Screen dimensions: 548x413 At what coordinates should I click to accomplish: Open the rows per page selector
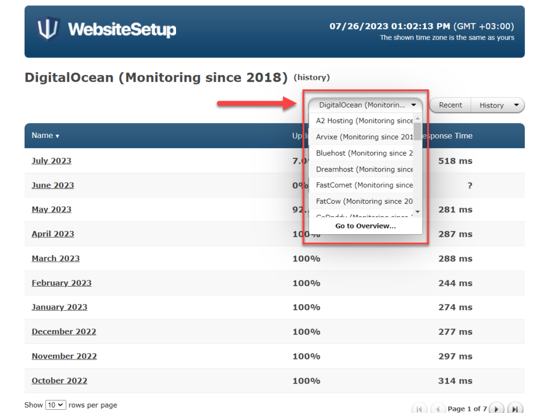click(x=56, y=405)
